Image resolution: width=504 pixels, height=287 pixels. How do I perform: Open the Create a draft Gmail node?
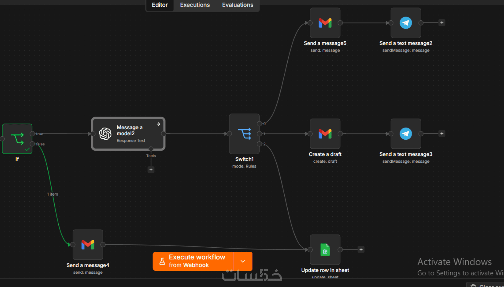pyautogui.click(x=325, y=134)
